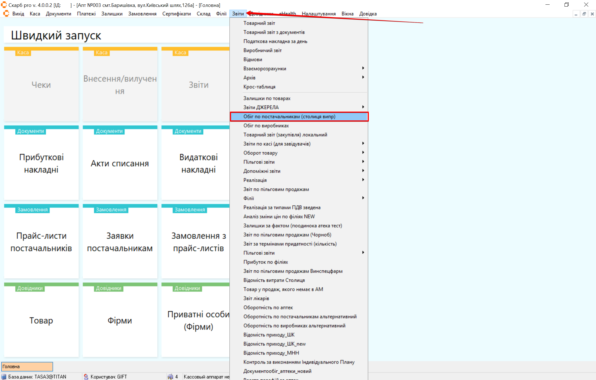Open the Товар reference tile

click(x=41, y=320)
